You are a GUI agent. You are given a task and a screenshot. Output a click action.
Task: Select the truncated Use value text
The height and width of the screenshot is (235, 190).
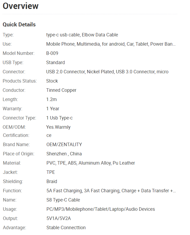[111, 44]
